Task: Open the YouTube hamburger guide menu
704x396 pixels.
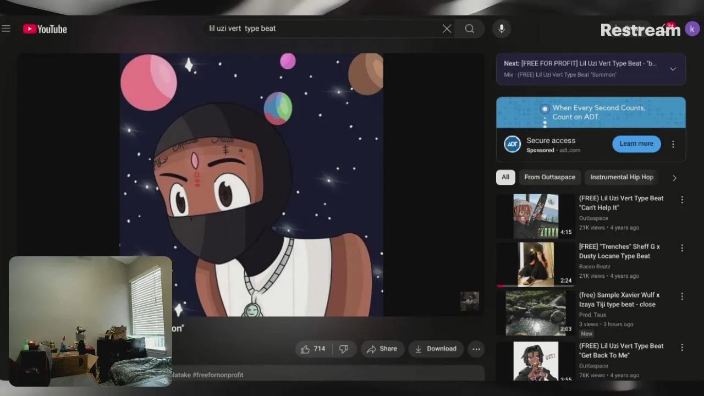Action: [6, 29]
